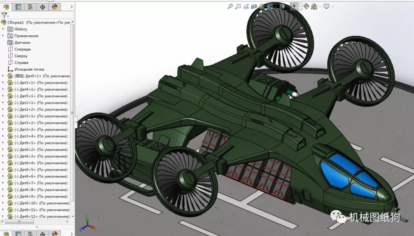Open the Display Style cube menu
The image size is (414, 236).
coord(282,7)
